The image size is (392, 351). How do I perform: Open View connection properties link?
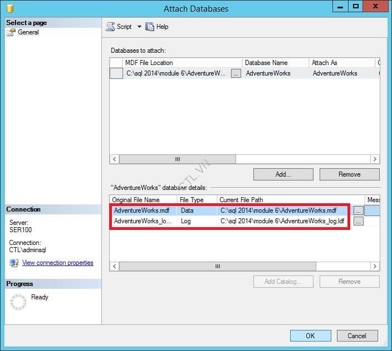(x=57, y=263)
